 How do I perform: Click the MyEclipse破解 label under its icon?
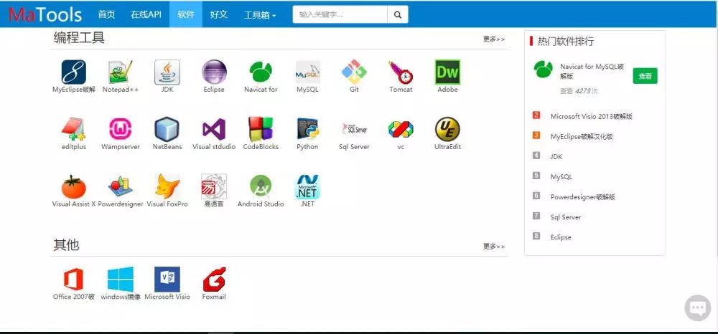coord(74,90)
